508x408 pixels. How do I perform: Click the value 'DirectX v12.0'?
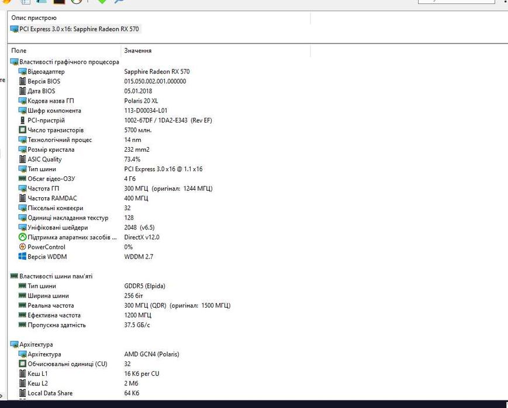pos(141,237)
